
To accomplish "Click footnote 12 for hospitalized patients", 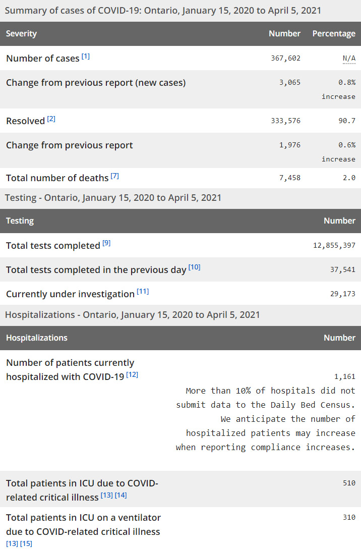I will pyautogui.click(x=132, y=374).
